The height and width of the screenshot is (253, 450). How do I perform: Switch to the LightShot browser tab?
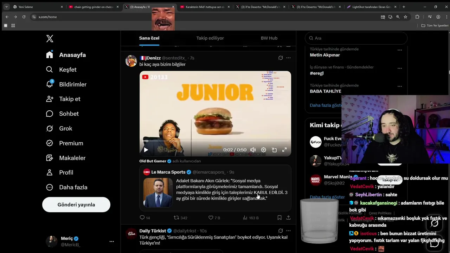pos(372,7)
